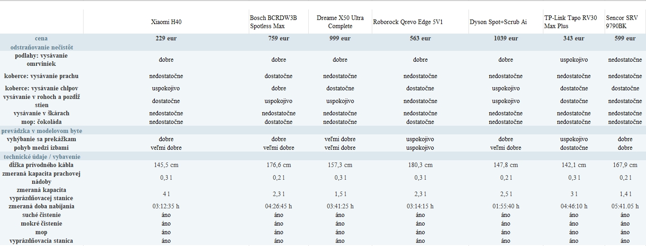Select 'koberce: vysávanie prachu' row label

point(41,76)
